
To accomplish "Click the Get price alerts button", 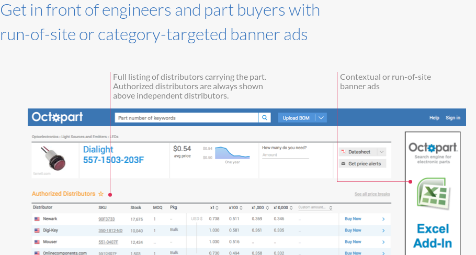I will [x=362, y=164].
